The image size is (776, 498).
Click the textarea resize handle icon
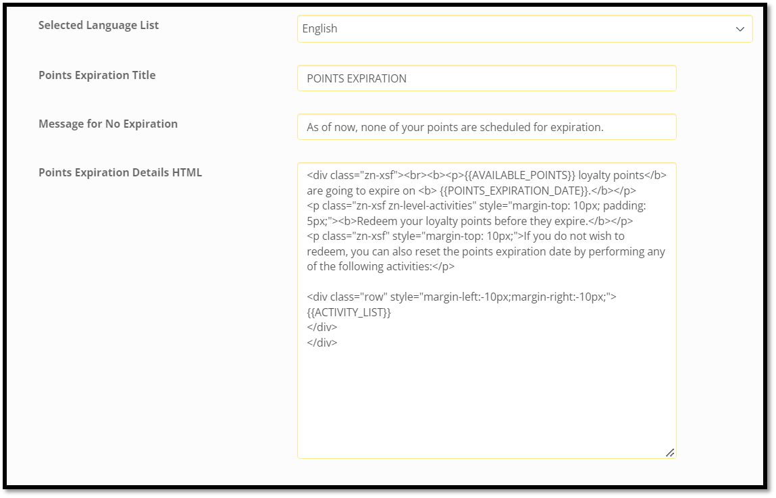pos(669,453)
